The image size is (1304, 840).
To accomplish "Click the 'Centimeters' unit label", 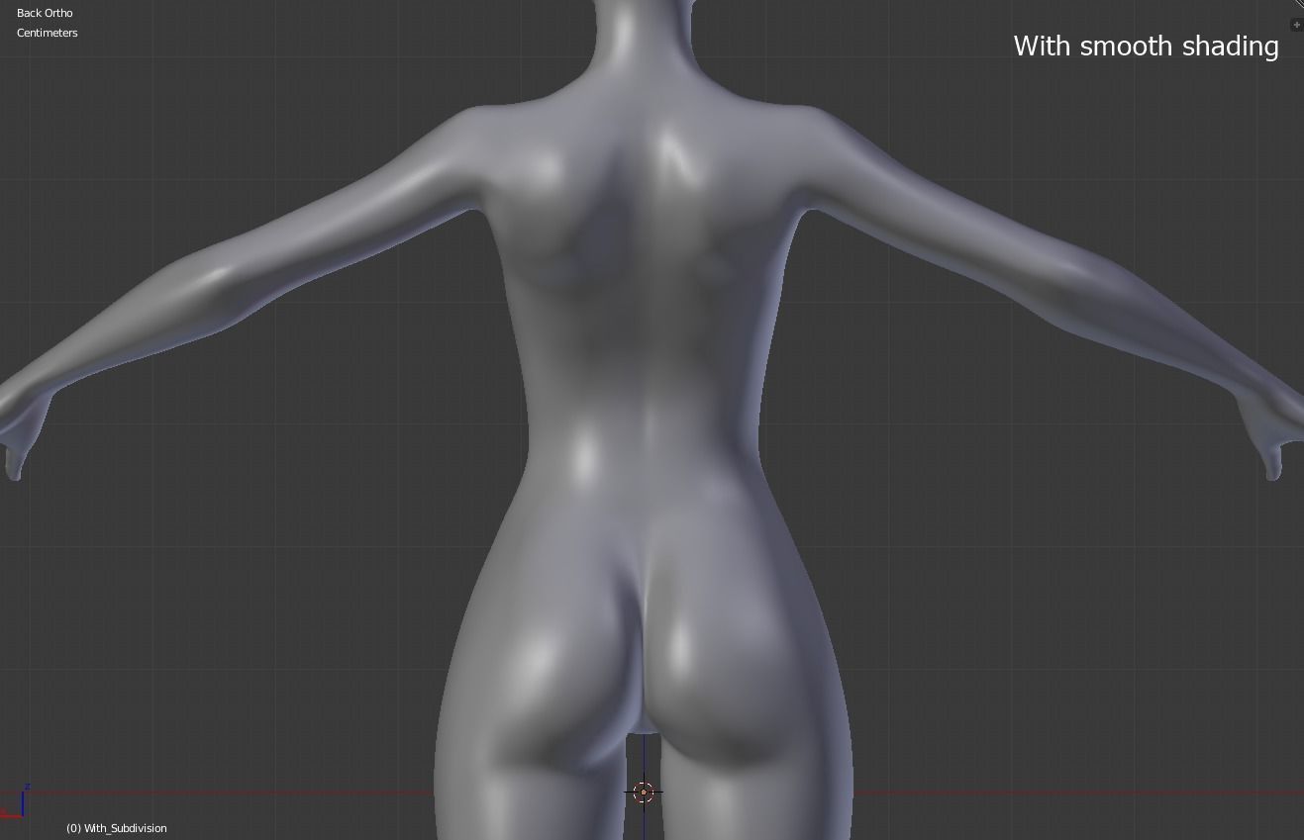I will point(48,33).
